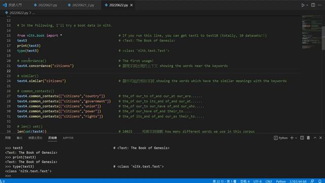This screenshot has width=325, height=183.
Task: Click the minimap code overview
Action: click(x=311, y=32)
